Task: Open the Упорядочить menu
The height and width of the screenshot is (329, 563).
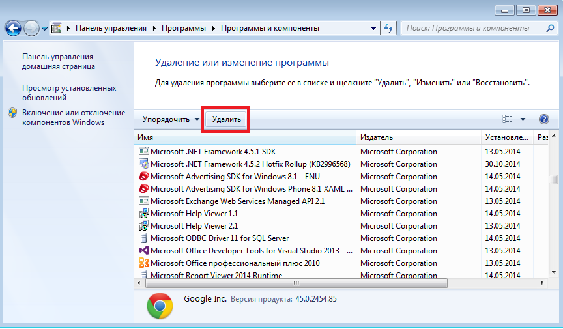Action: [171, 119]
